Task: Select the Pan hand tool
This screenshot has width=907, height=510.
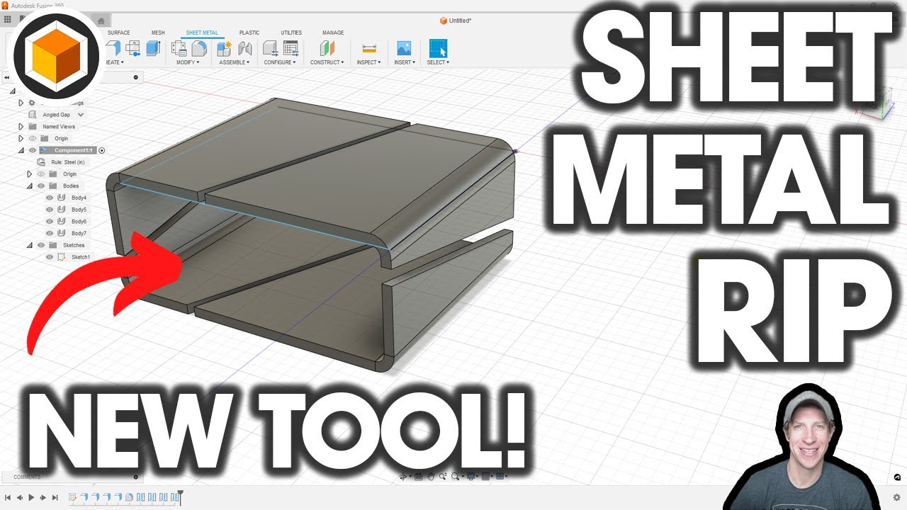Action: pyautogui.click(x=431, y=477)
